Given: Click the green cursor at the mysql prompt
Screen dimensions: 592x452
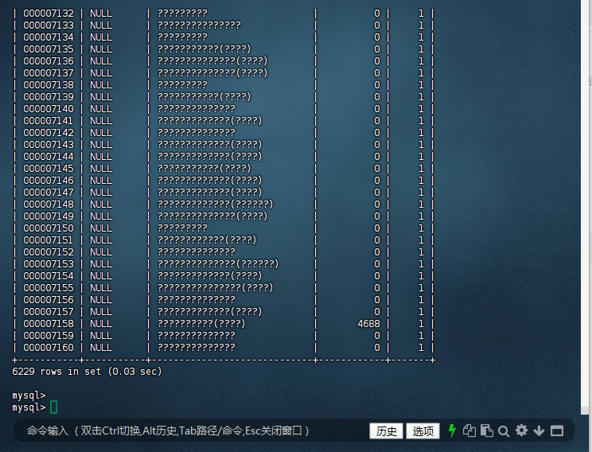Looking at the screenshot, I should click(53, 407).
